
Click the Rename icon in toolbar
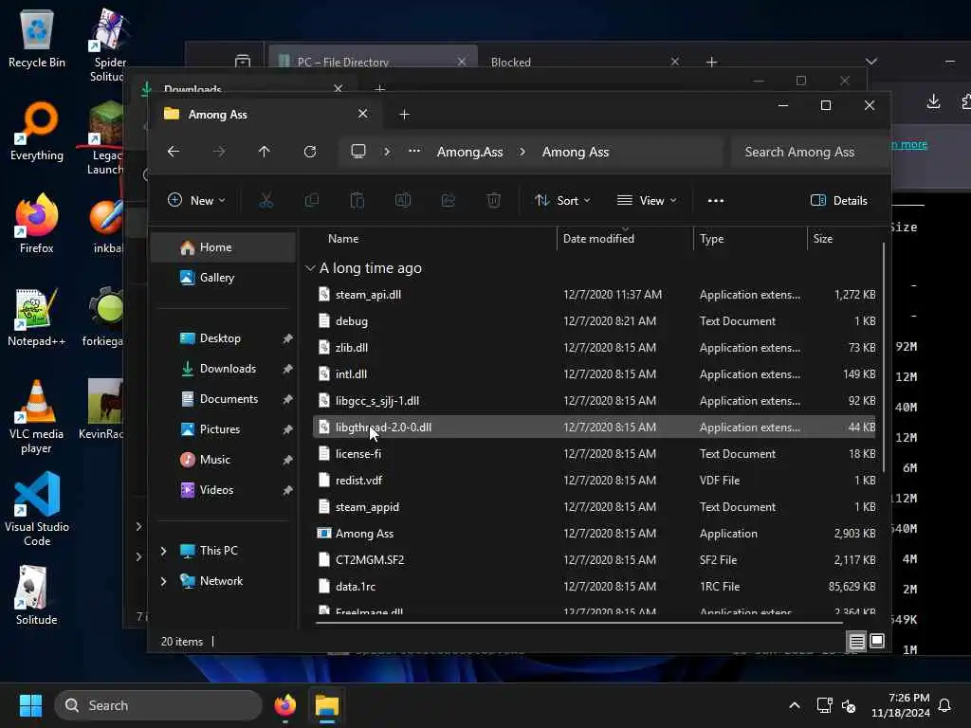(x=402, y=201)
